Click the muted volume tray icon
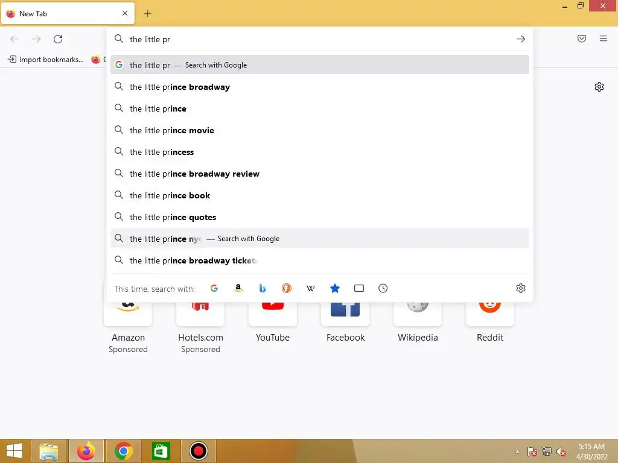Screen dimensions: 618x463 pyautogui.click(x=561, y=452)
